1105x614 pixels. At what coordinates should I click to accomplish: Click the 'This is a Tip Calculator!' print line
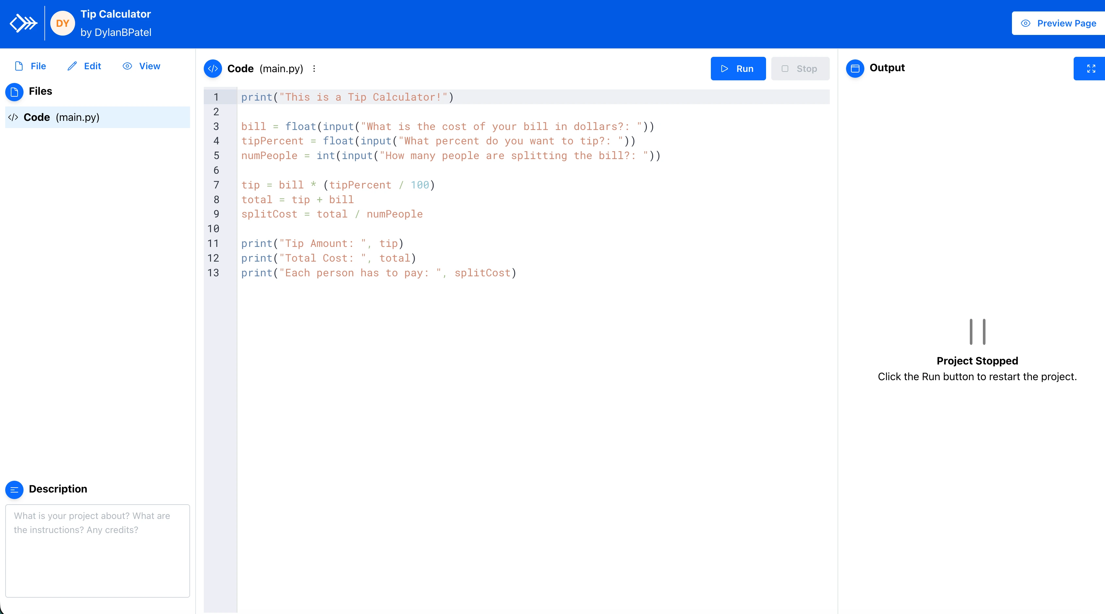(347, 97)
